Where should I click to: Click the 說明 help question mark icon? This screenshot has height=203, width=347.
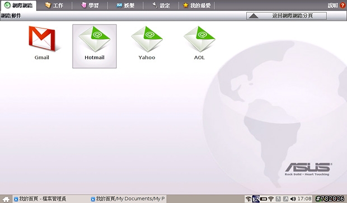click(343, 5)
